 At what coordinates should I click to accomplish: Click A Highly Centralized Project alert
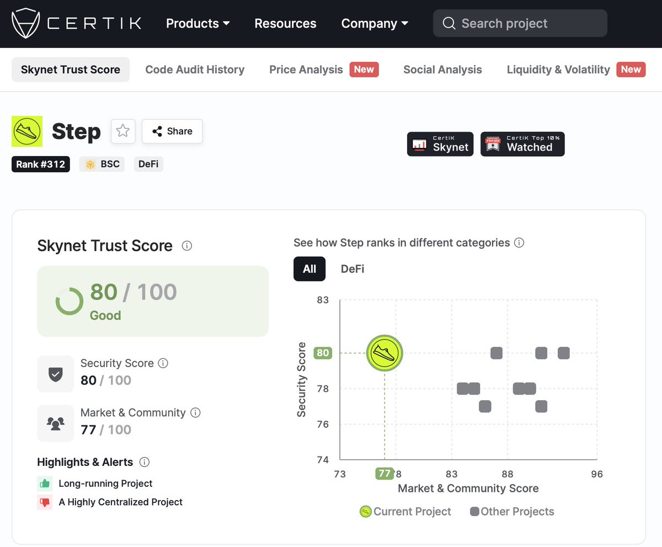(x=120, y=502)
